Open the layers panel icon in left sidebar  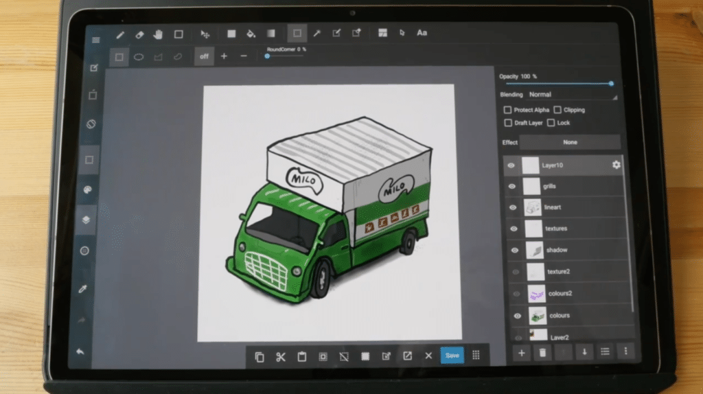86,220
